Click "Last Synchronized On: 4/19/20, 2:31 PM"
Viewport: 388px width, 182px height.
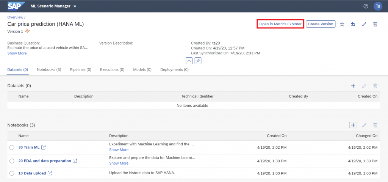(225, 53)
